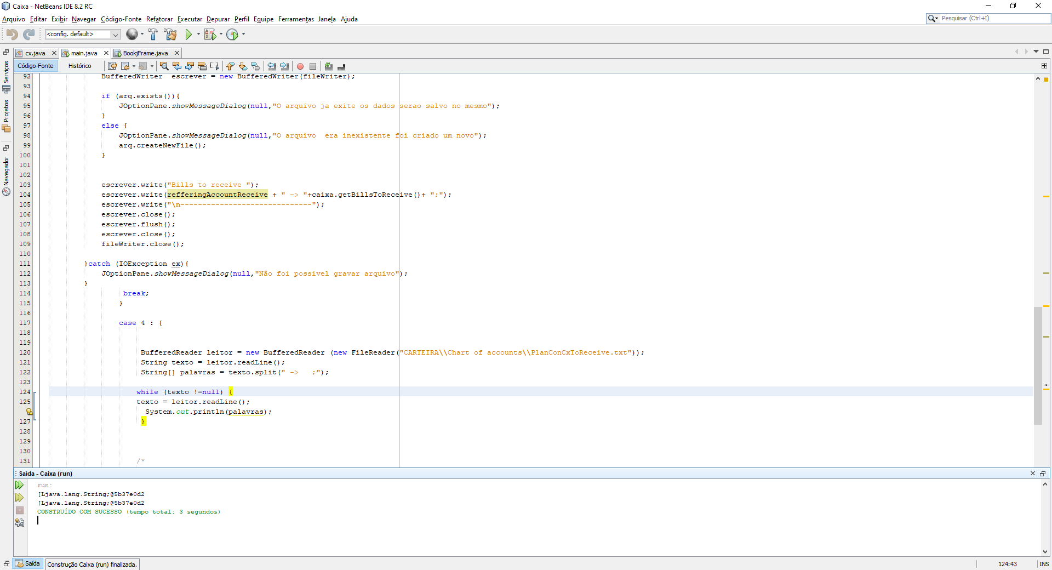Toggle Bookmark icon in editor toolbar
1052x570 pixels.
tap(255, 66)
